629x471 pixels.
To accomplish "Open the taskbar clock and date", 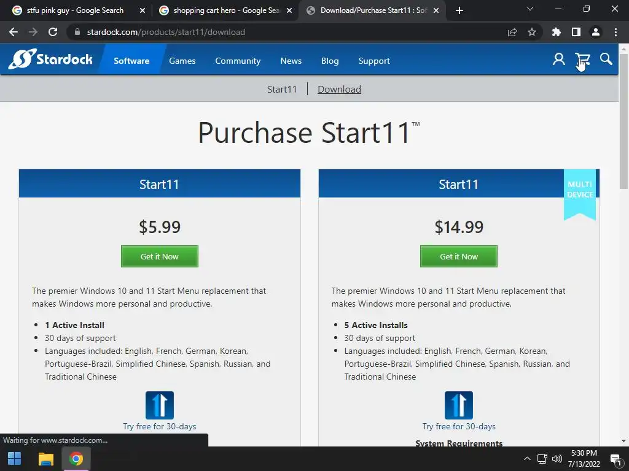I will point(584,459).
